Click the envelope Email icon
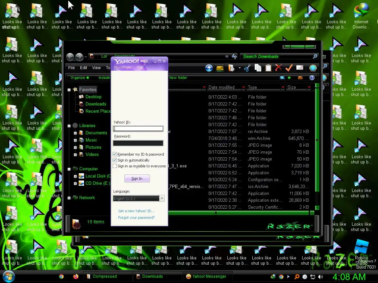This screenshot has width=378, height=283. tap(299, 67)
